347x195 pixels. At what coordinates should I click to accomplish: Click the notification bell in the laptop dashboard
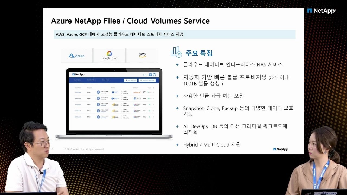pyautogui.click(x=144, y=74)
